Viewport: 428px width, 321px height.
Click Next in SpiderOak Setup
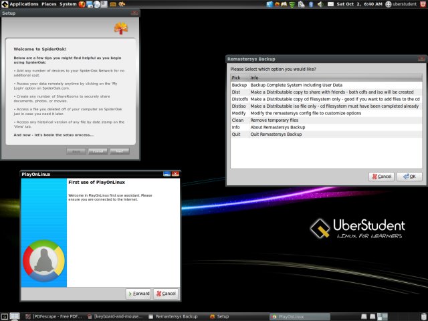pyautogui.click(x=119, y=151)
